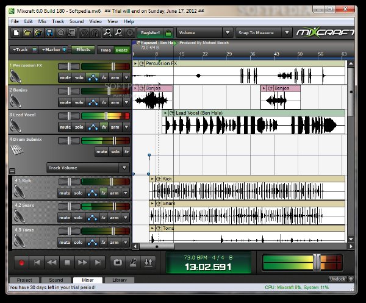Open fx on Drum Submix track
Screen dimensions: 366x303
tap(126, 152)
